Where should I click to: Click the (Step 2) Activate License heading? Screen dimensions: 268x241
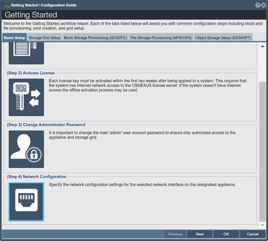point(31,73)
